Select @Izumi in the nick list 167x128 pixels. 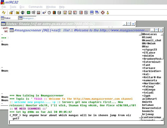[x=147, y=37]
